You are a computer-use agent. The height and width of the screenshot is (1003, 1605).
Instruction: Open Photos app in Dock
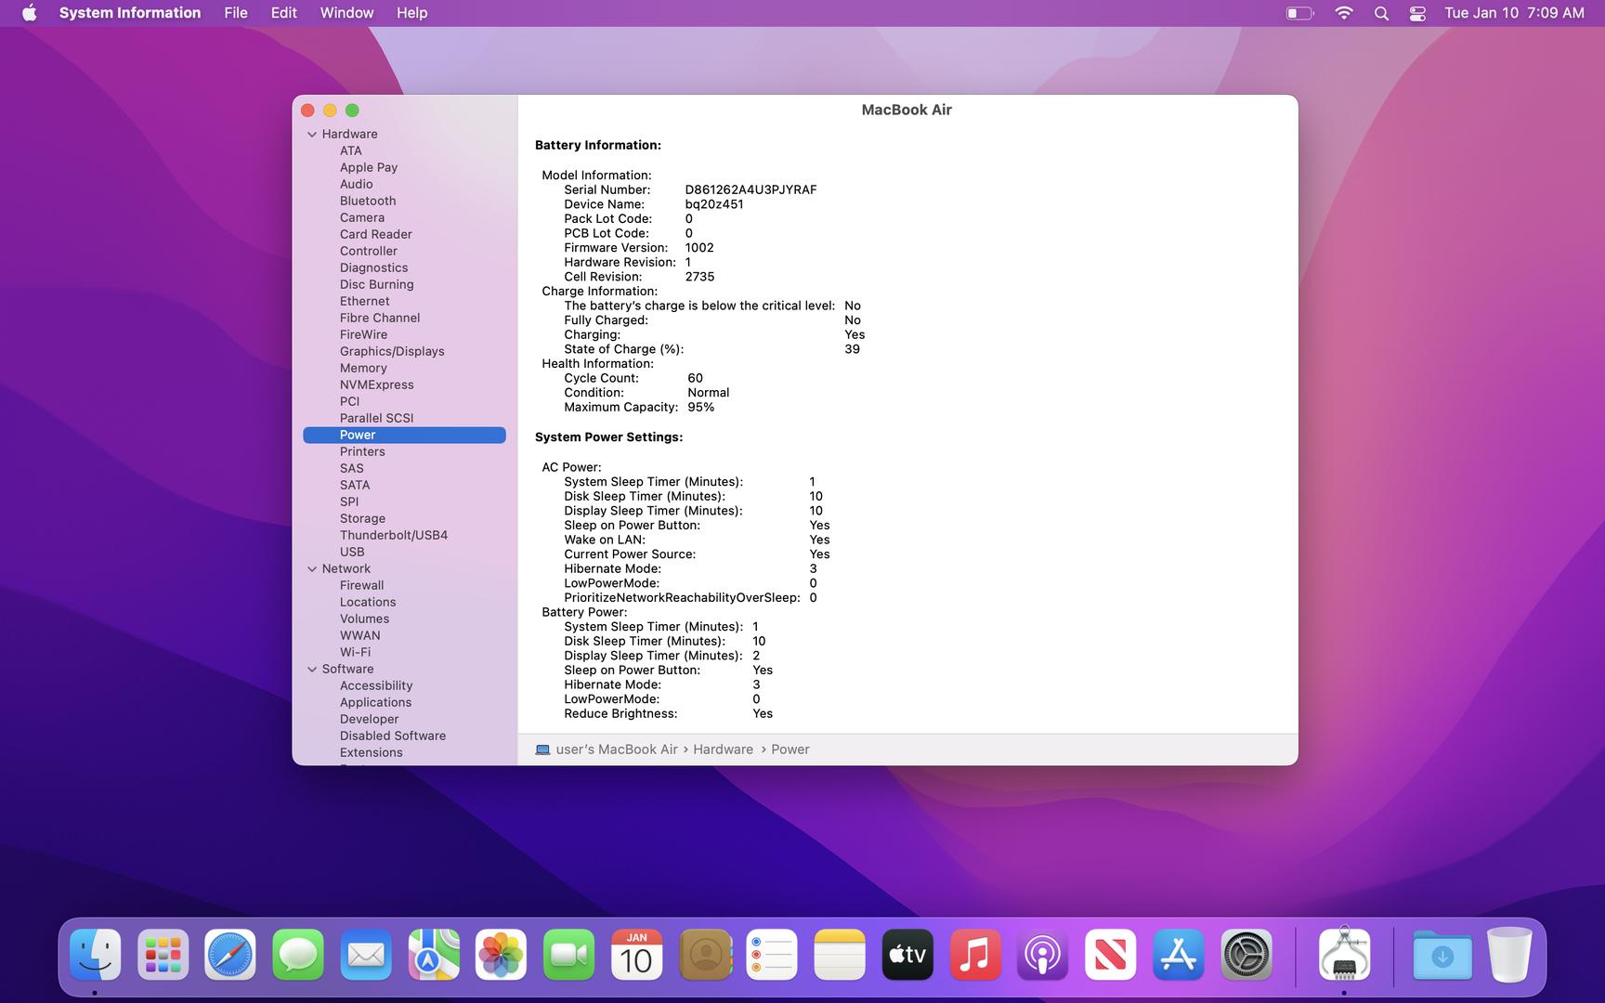(x=502, y=955)
